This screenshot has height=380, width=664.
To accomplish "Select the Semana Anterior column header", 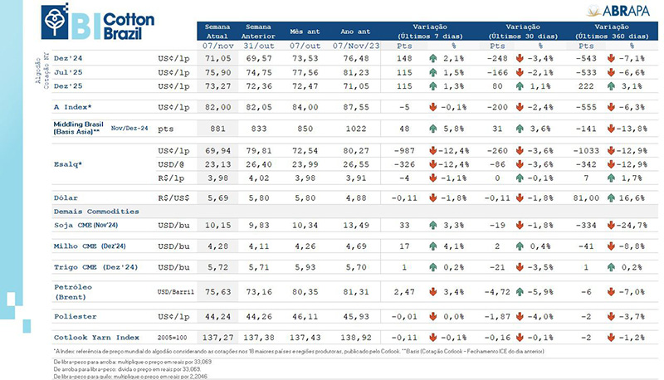I will click(258, 32).
